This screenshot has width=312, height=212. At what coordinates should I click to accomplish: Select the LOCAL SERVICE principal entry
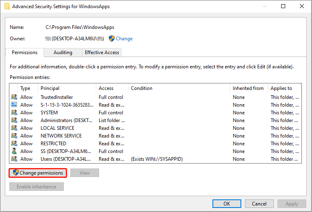pyautogui.click(x=58, y=128)
